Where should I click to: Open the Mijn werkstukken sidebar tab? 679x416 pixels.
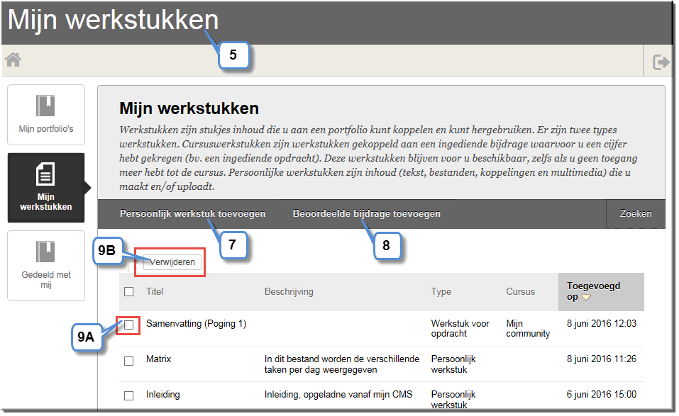[46, 188]
